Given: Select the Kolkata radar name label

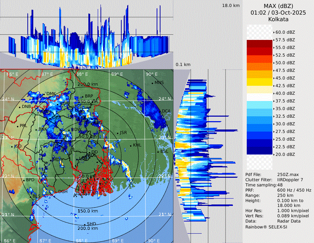Looking at the screenshot, I should tap(278, 19).
